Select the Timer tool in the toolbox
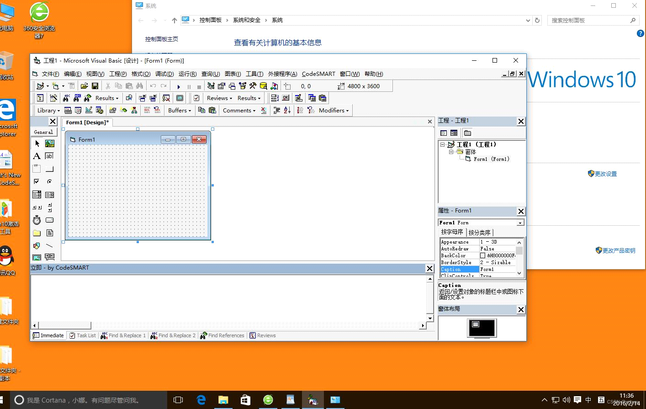646x409 pixels. point(37,220)
